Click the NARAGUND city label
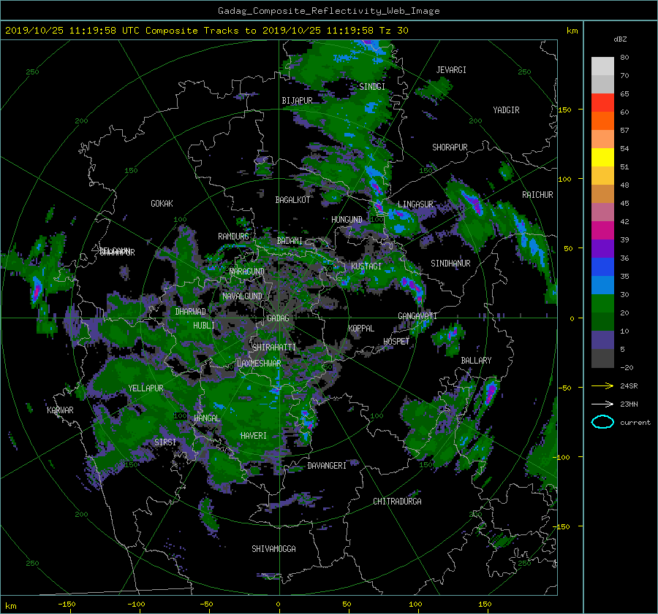This screenshot has width=658, height=614. [247, 271]
